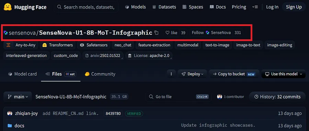Click the Hugging Face logo
309x131 pixels.
tap(25, 7)
